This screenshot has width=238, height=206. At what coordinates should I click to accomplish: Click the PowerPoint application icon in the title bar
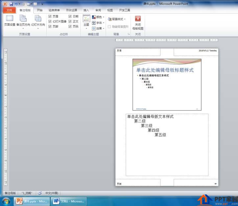[5, 4]
